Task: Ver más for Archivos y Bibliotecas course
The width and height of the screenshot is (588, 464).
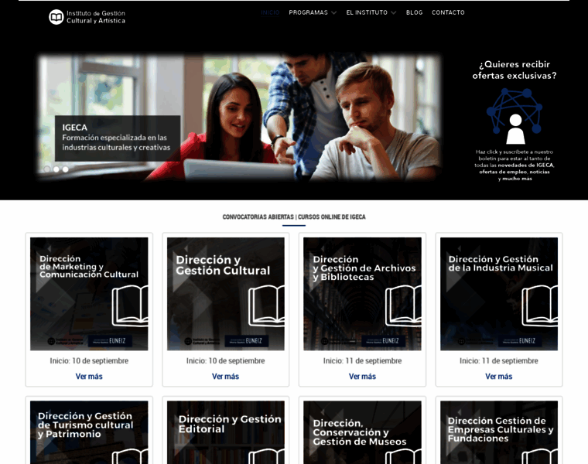Action: [x=362, y=377]
